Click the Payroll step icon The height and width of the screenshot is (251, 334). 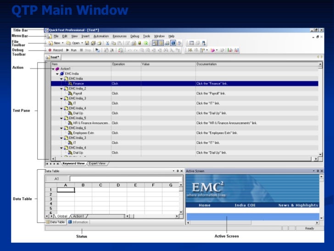point(70,93)
